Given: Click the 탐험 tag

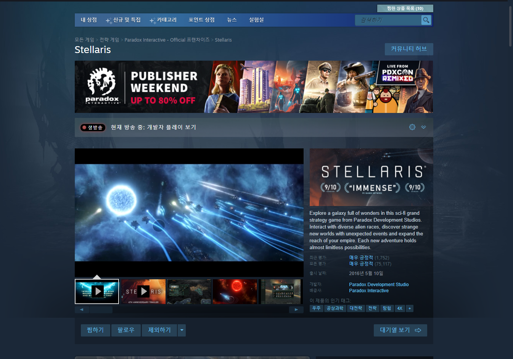Looking at the screenshot, I should pyautogui.click(x=387, y=308).
